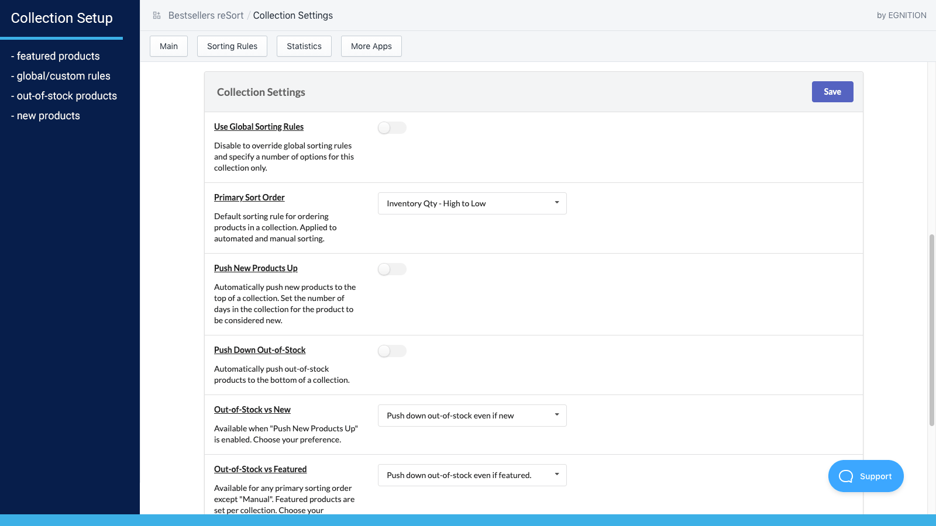Open the Out-of-Stock vs Featured heading link

(x=260, y=469)
